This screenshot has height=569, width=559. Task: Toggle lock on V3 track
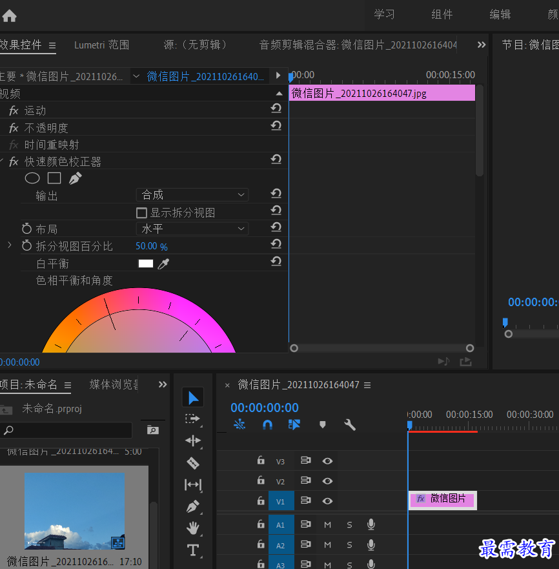pos(261,460)
